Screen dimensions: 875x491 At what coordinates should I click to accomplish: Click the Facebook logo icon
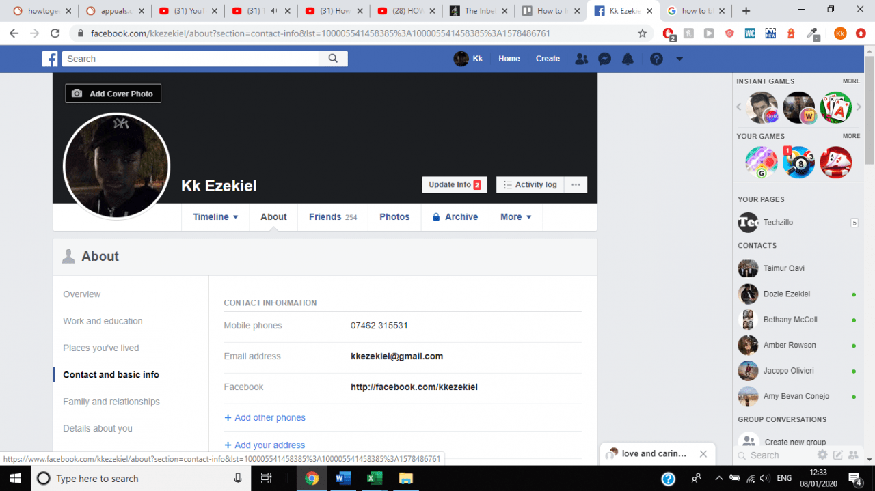(50, 59)
